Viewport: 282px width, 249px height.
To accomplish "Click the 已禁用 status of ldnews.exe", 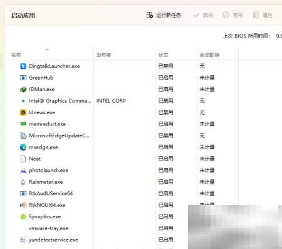I will 165,112.
